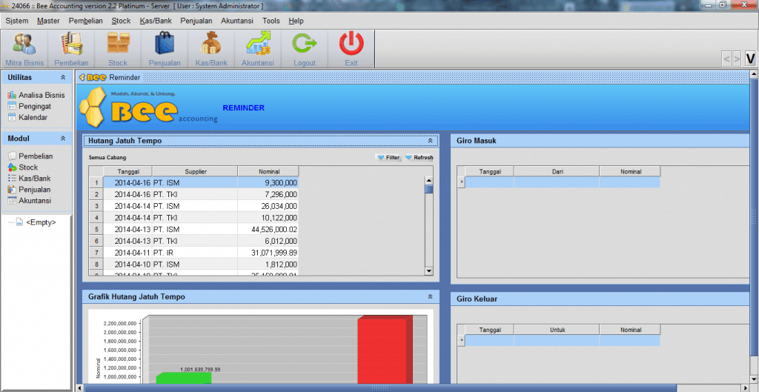
Task: Click the empty Giro Keluar Untuk cell
Action: point(557,341)
